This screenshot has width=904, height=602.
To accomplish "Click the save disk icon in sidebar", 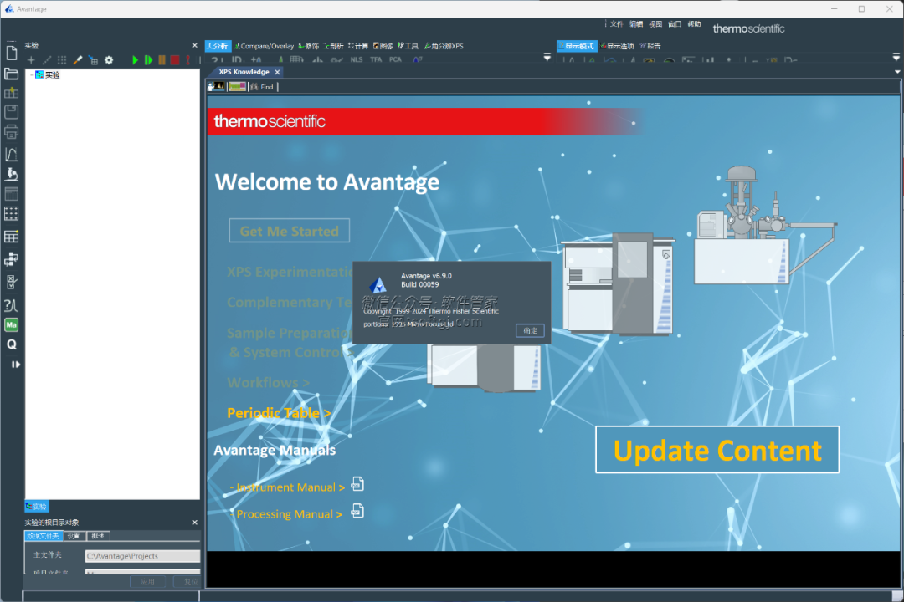I will pos(12,112).
